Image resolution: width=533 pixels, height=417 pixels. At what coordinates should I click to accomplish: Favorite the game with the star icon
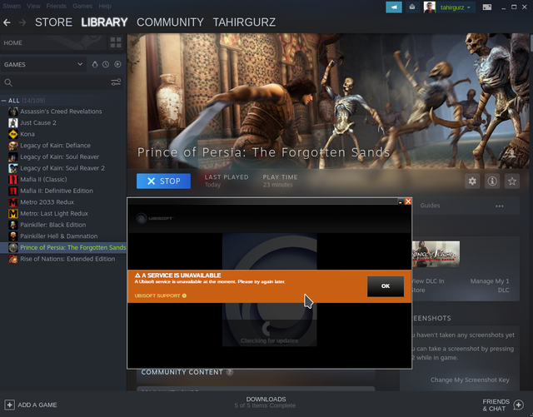tap(512, 181)
